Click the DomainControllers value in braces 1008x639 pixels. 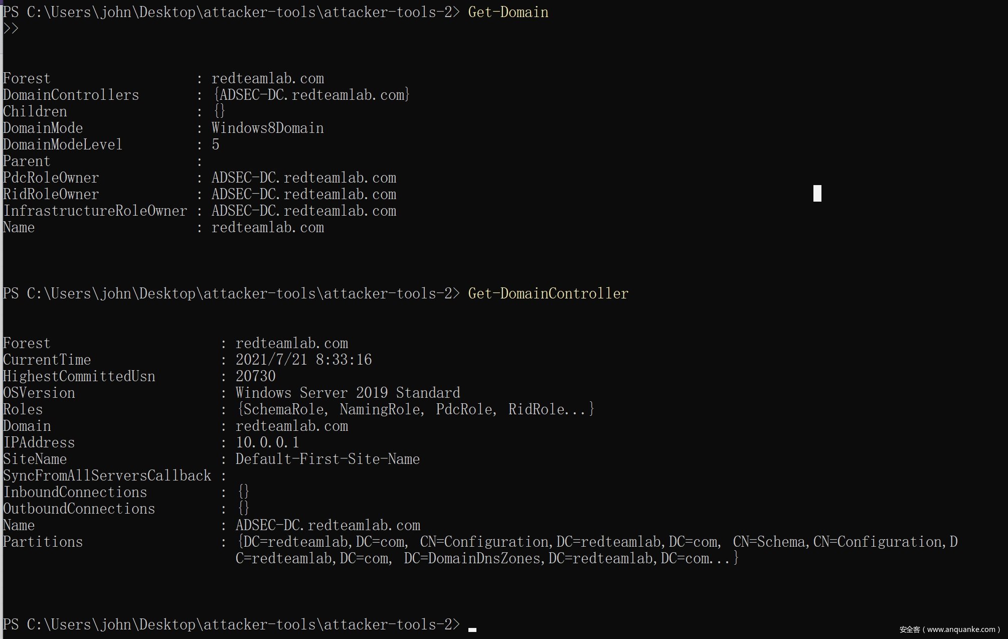tap(311, 95)
